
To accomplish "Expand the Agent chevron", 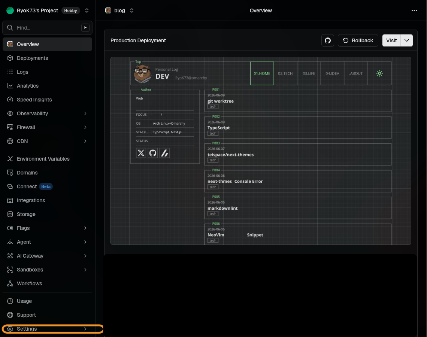I will coord(85,242).
